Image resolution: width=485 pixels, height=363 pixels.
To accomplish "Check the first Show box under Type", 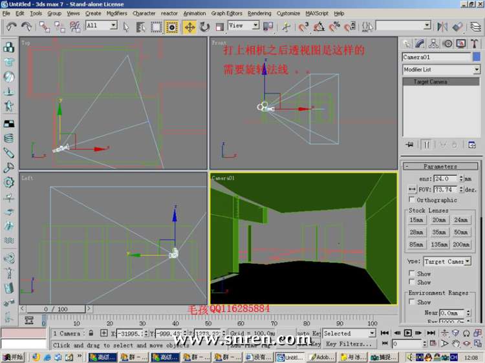I will (x=413, y=274).
